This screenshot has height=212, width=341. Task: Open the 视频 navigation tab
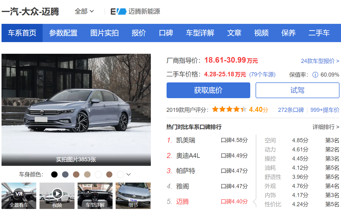(261, 33)
